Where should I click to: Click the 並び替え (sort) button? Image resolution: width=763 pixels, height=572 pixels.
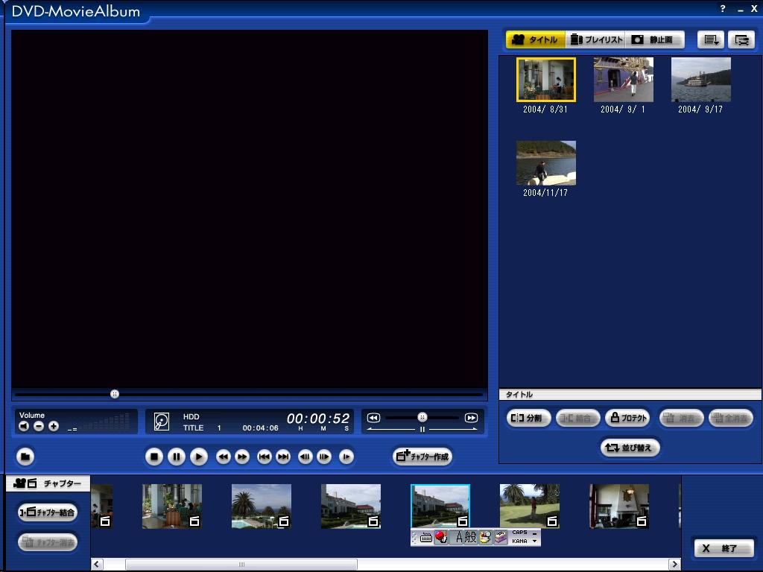[x=630, y=448]
